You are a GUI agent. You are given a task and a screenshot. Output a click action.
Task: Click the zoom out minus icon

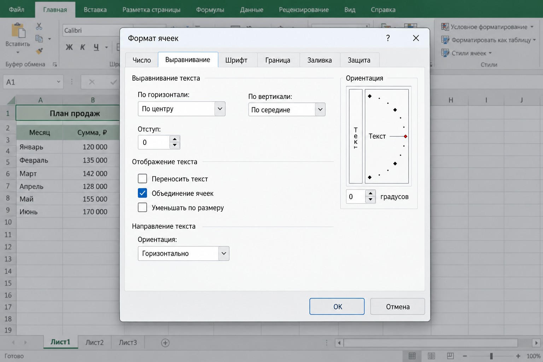pos(465,356)
